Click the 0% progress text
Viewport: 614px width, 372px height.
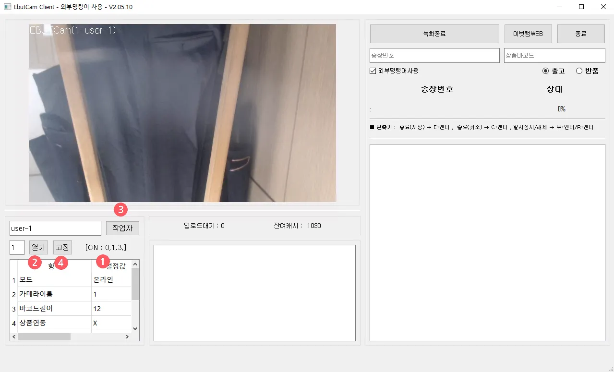(562, 109)
